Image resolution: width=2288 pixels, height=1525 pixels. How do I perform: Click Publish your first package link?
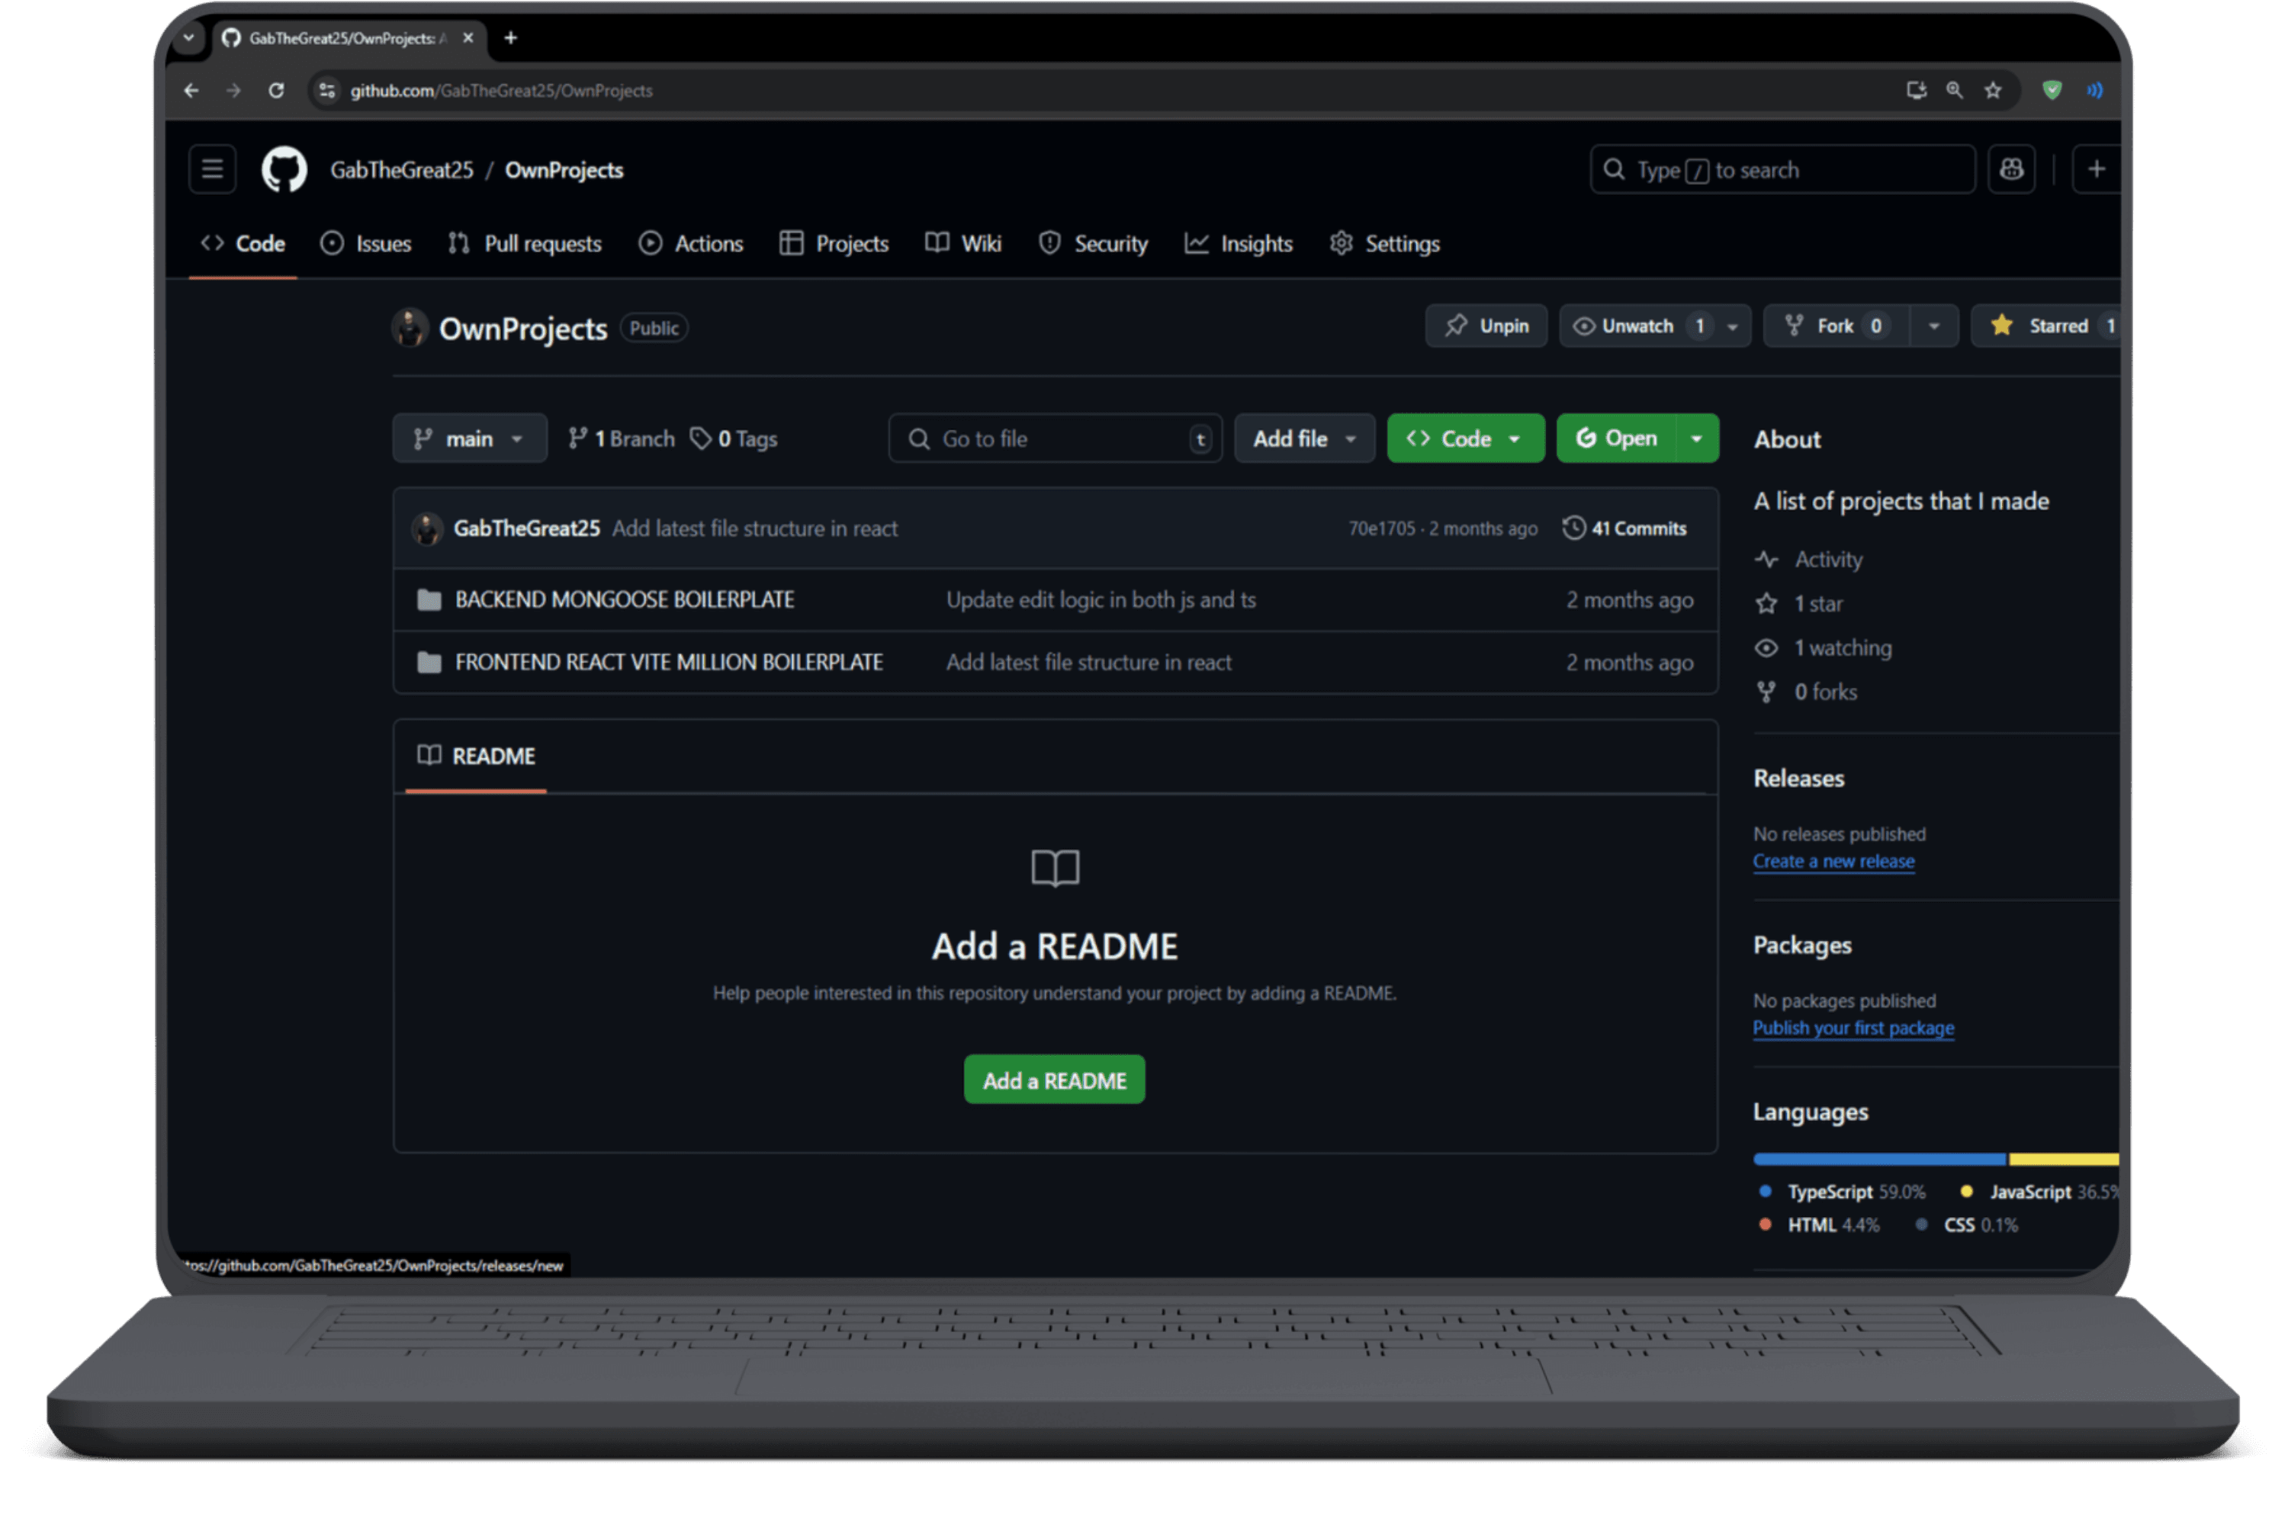click(x=1853, y=1028)
